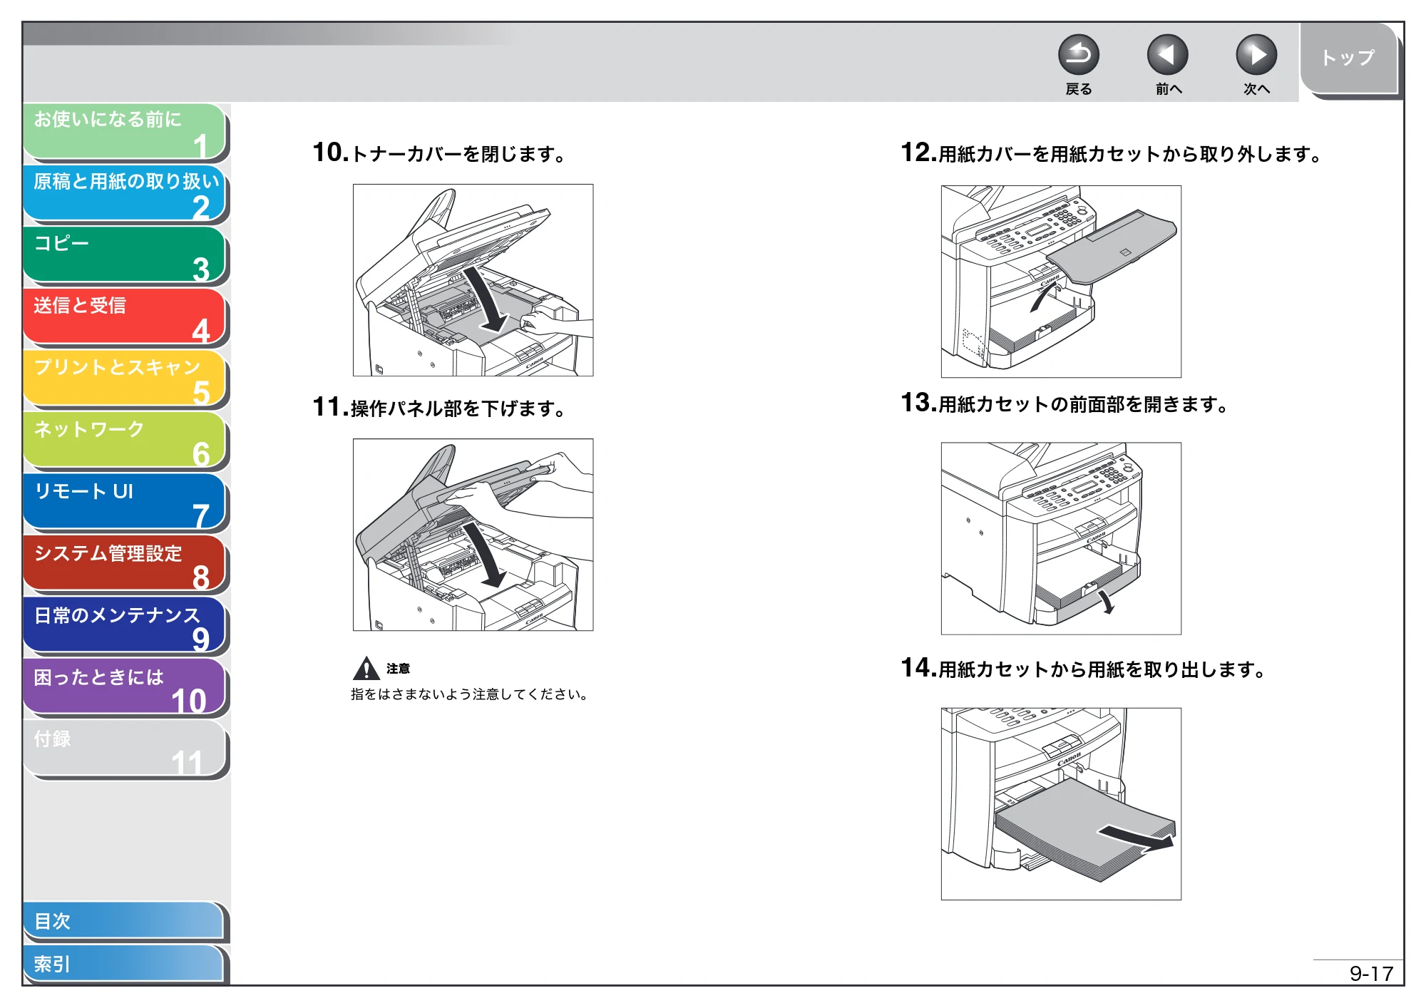Click the 戻る (back) round icon
Image resolution: width=1426 pixels, height=1008 pixels.
coord(1078,55)
